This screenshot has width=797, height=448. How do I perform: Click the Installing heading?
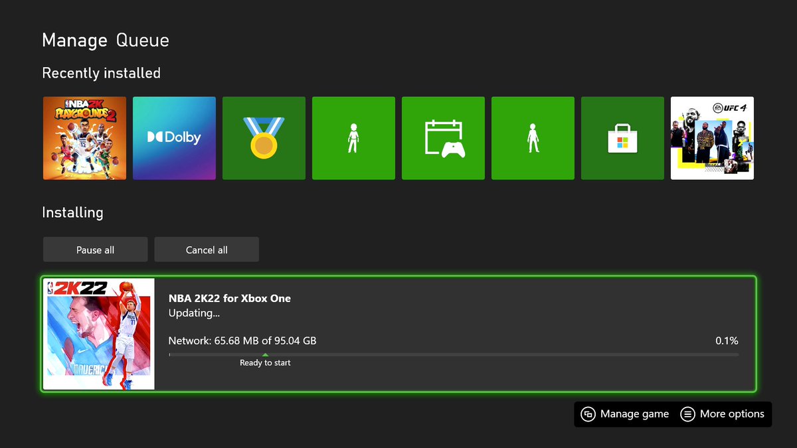(x=72, y=213)
